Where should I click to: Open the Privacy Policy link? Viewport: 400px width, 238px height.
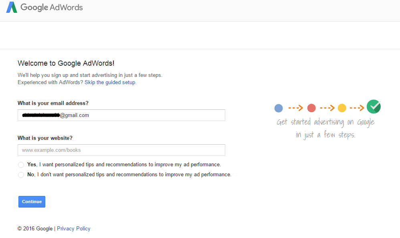point(73,229)
